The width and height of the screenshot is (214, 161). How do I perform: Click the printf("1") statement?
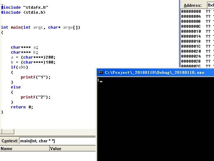[x=35, y=77]
